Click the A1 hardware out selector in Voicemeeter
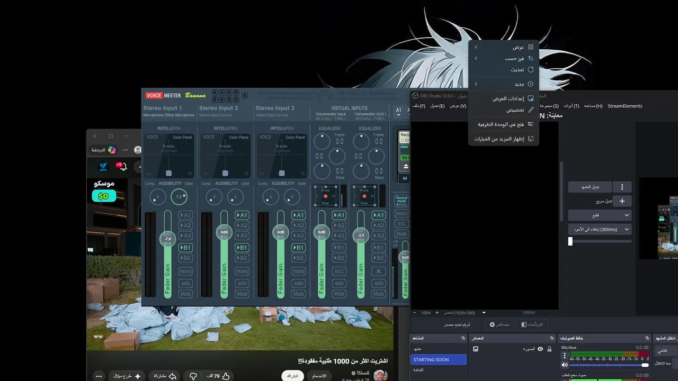678x381 pixels. click(399, 111)
